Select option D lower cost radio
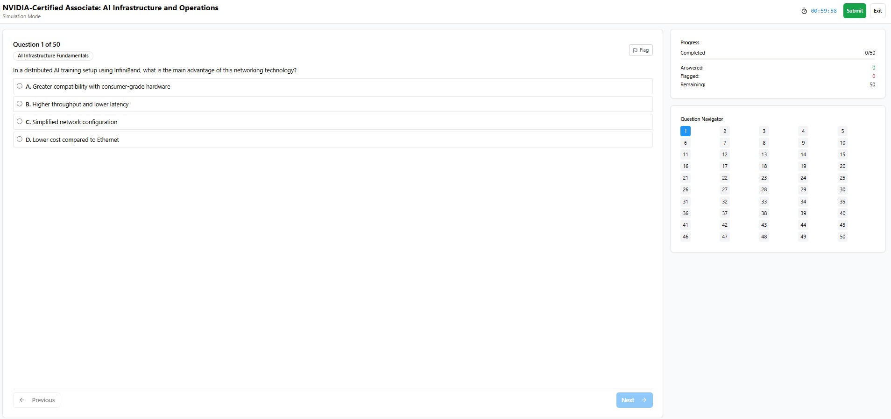The height and width of the screenshot is (419, 891). [x=20, y=139]
